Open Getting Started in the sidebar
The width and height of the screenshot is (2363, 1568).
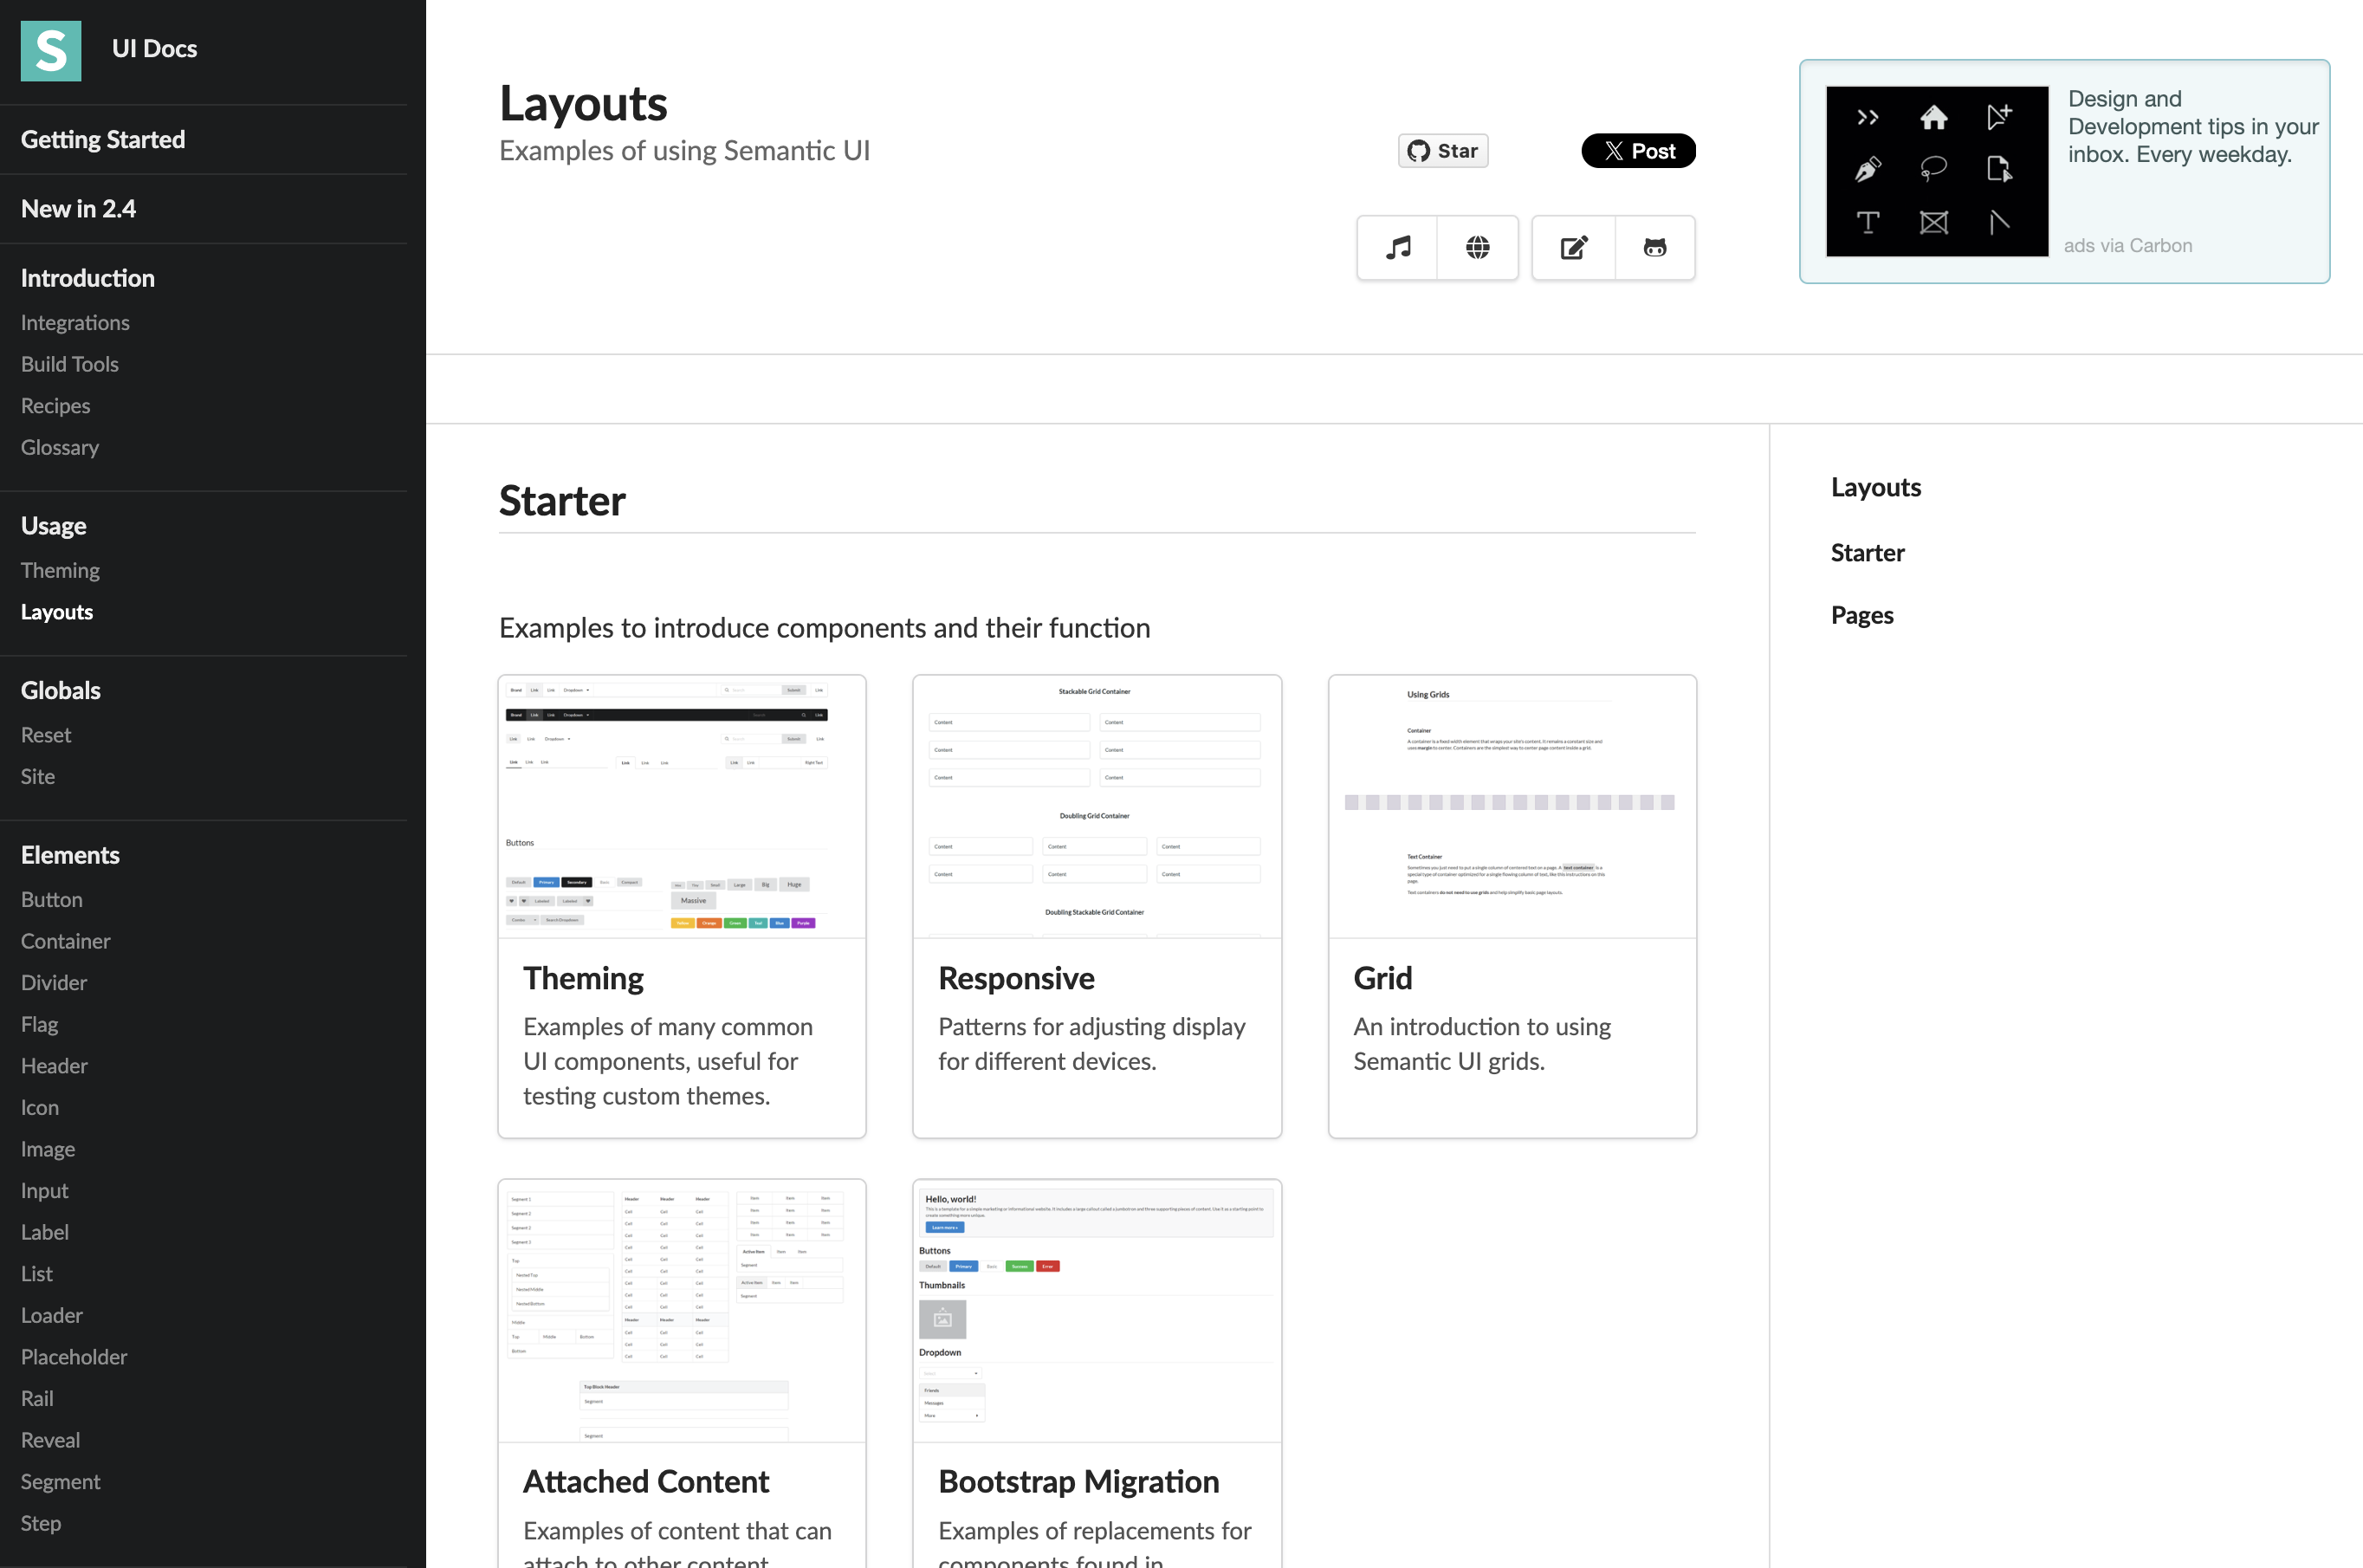coord(103,139)
